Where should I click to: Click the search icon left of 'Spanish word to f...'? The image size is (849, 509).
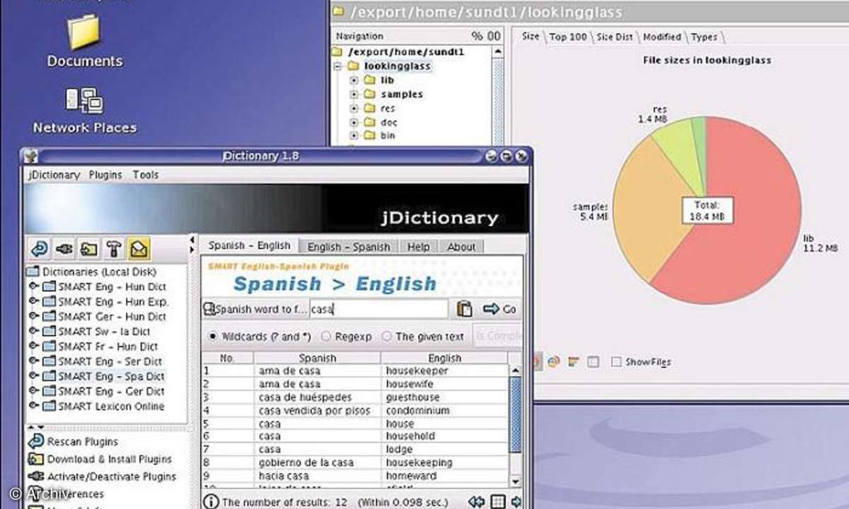pos(209,309)
